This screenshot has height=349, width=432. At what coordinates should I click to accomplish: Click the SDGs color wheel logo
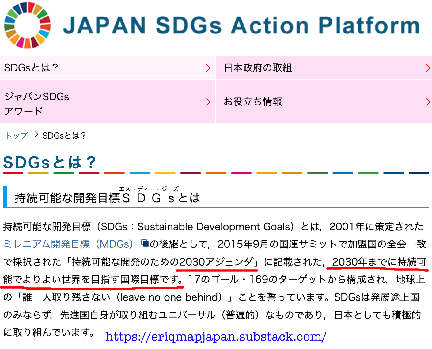pos(27,25)
